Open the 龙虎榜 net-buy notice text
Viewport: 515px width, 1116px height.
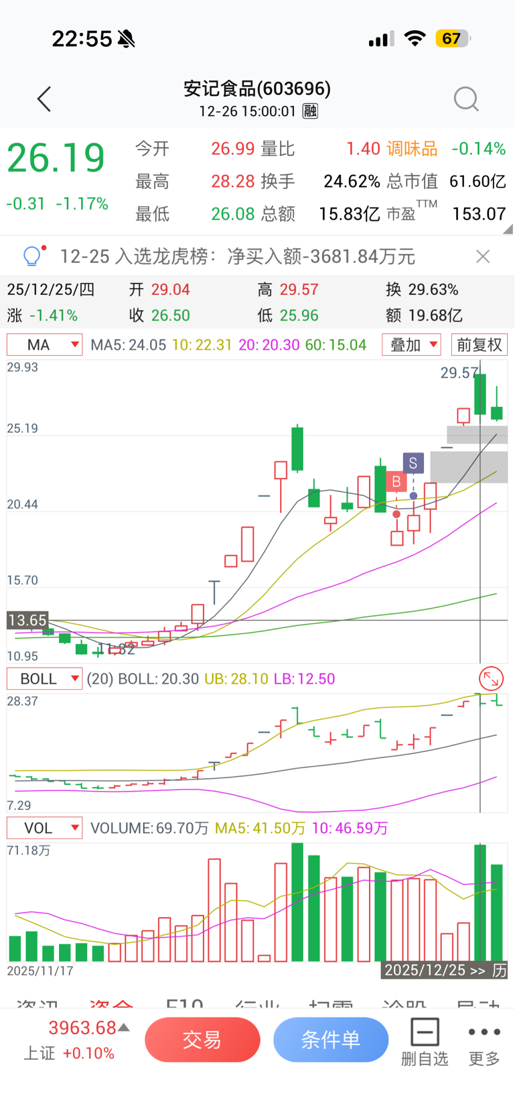[x=238, y=256]
